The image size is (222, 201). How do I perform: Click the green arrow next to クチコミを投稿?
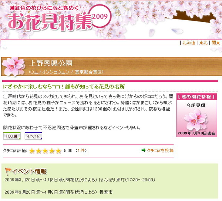(x=144, y=150)
